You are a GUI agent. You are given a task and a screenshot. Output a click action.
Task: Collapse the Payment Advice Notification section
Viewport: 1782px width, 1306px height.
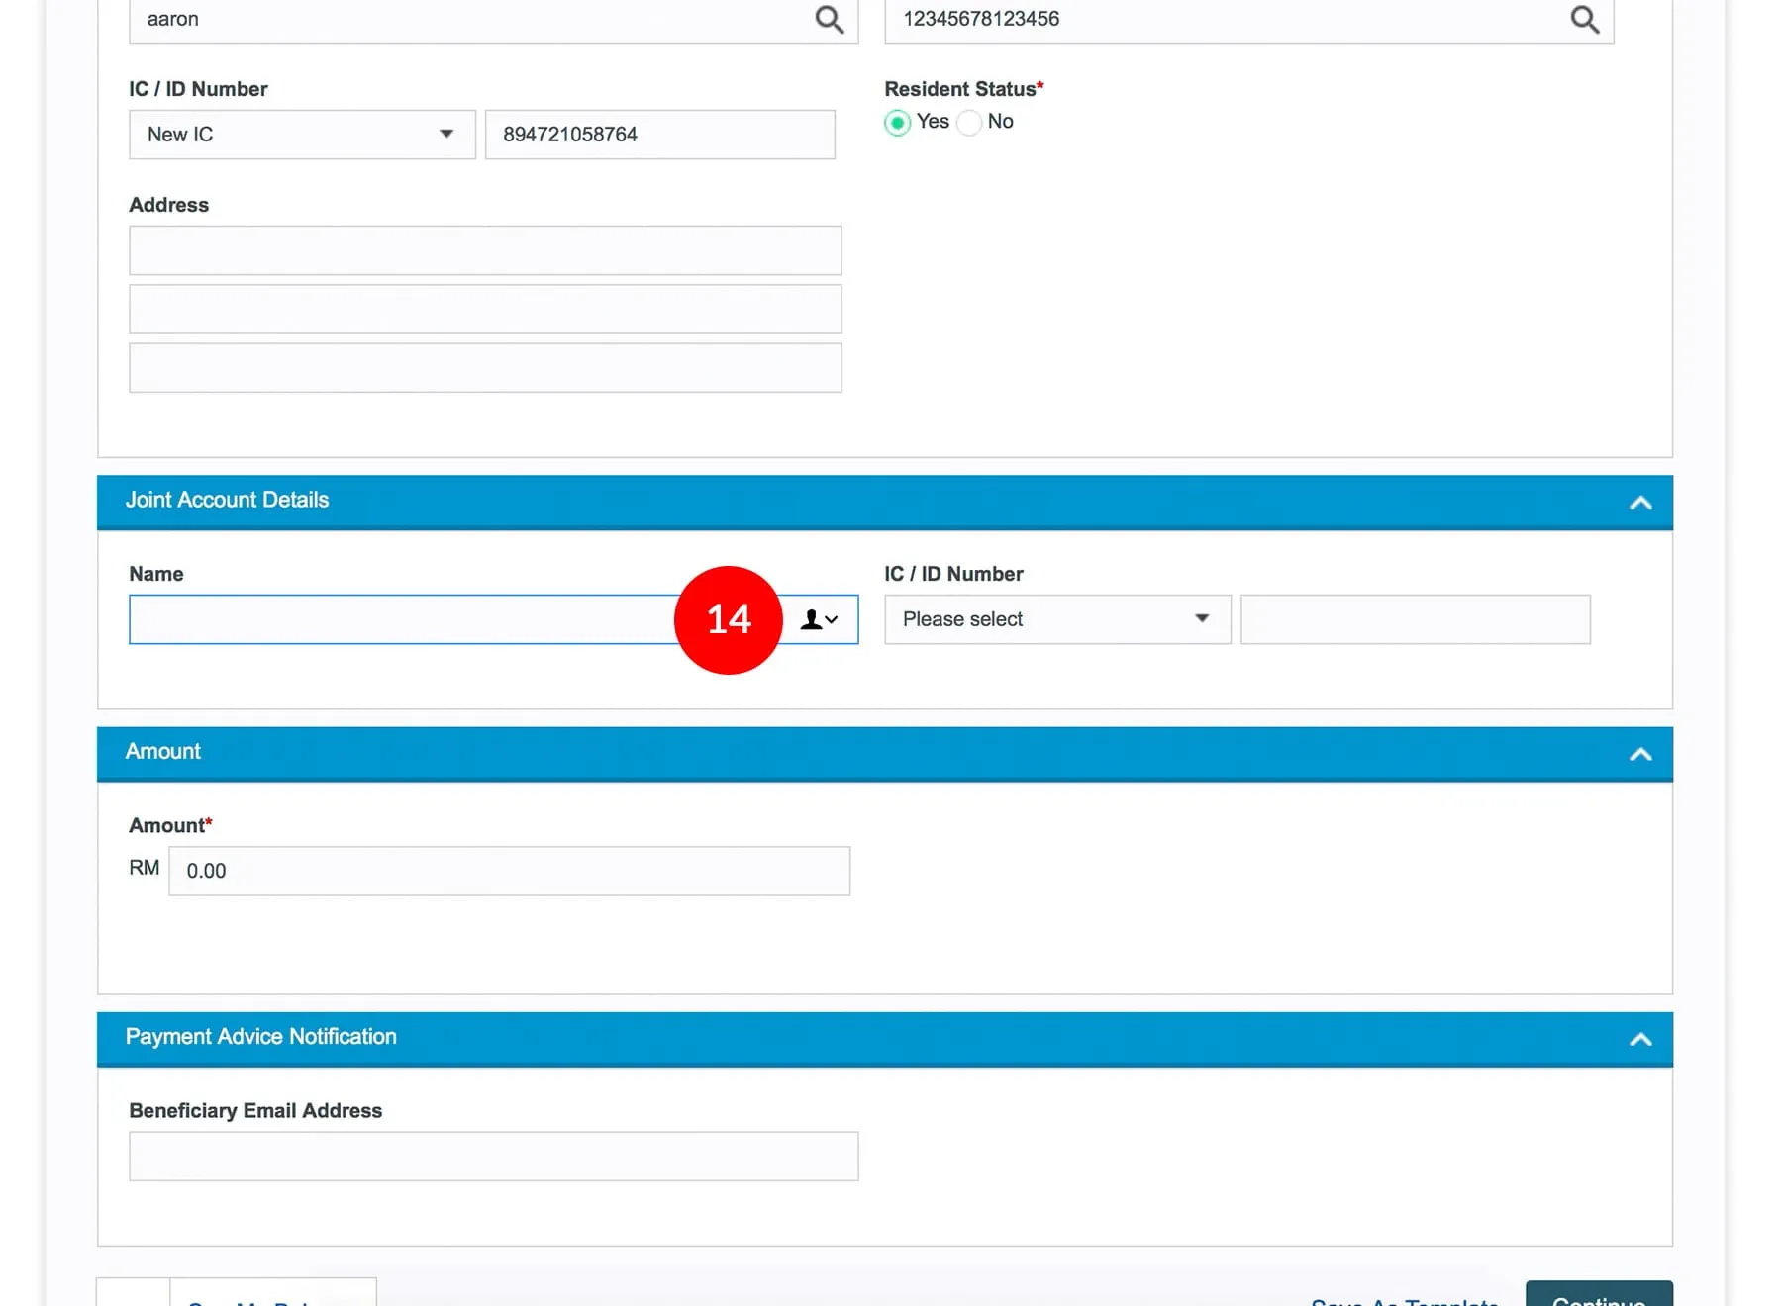coord(1639,1039)
